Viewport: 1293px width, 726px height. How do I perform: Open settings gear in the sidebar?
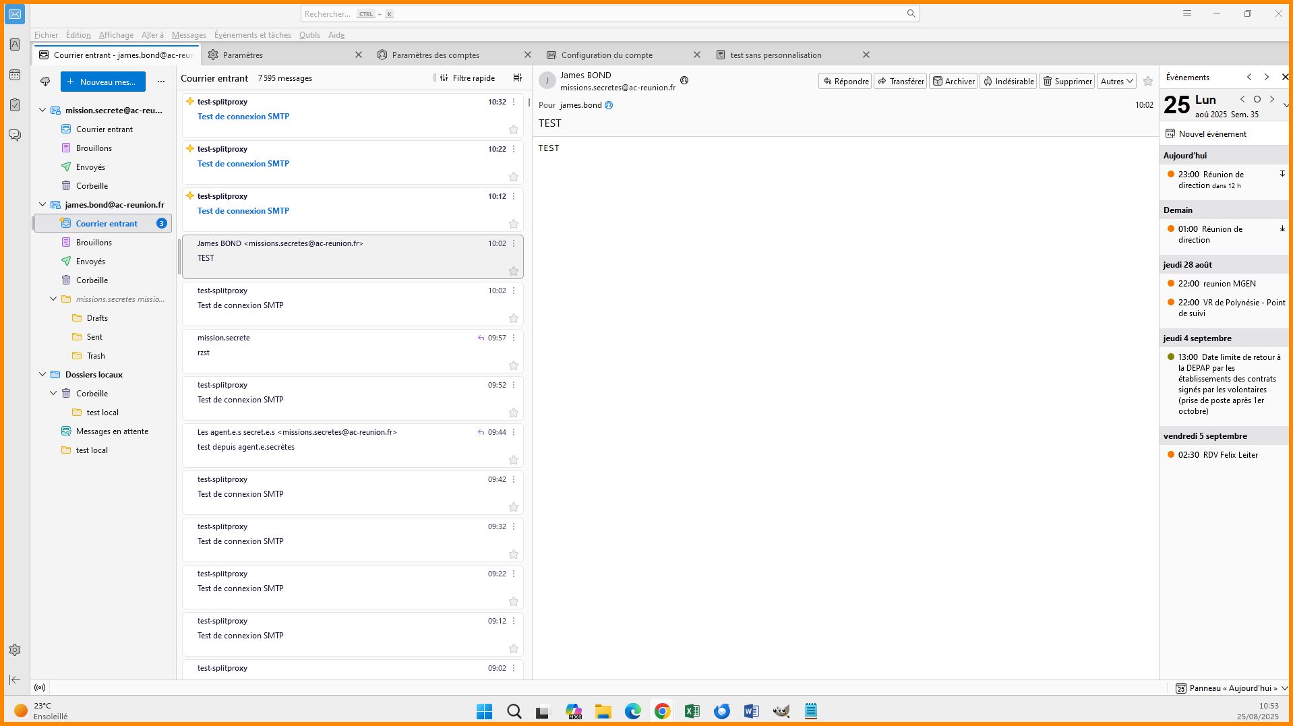click(x=15, y=650)
